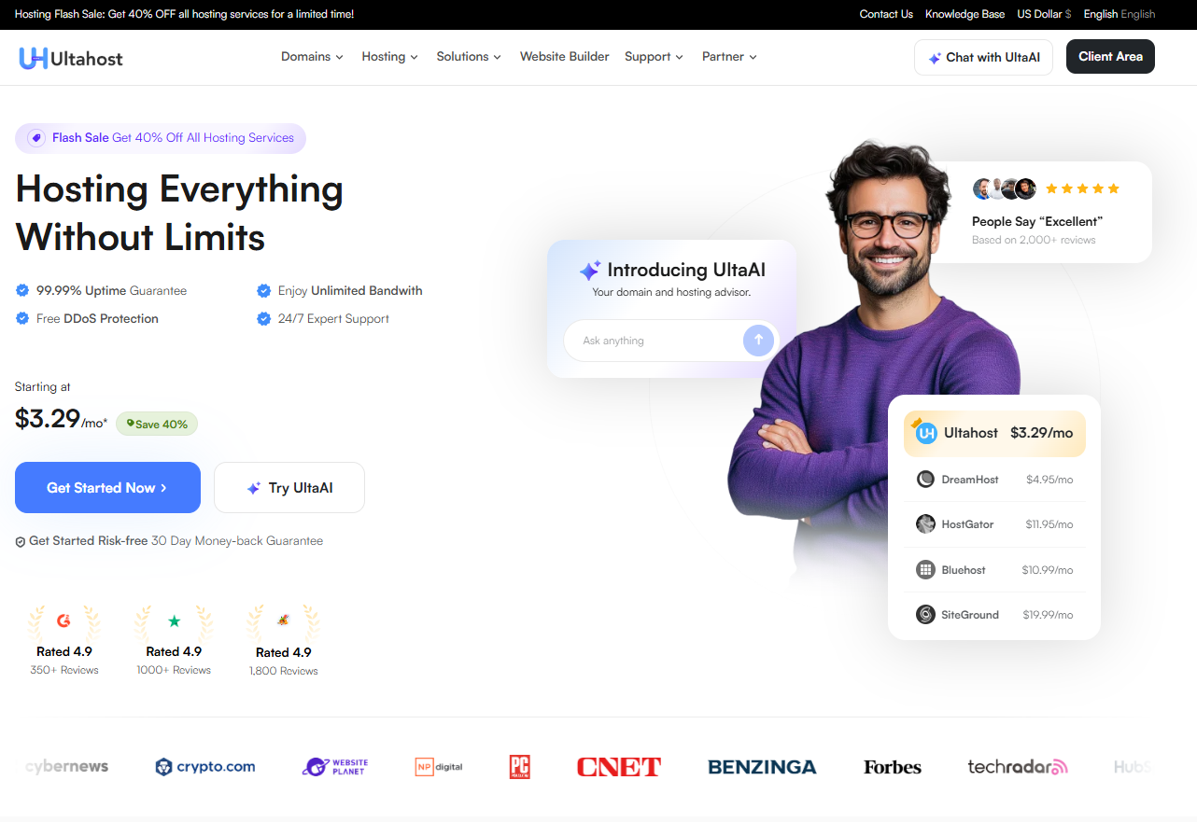This screenshot has width=1197, height=822.
Task: Click the 30 Day Money-back Guarantee text
Action: click(237, 541)
